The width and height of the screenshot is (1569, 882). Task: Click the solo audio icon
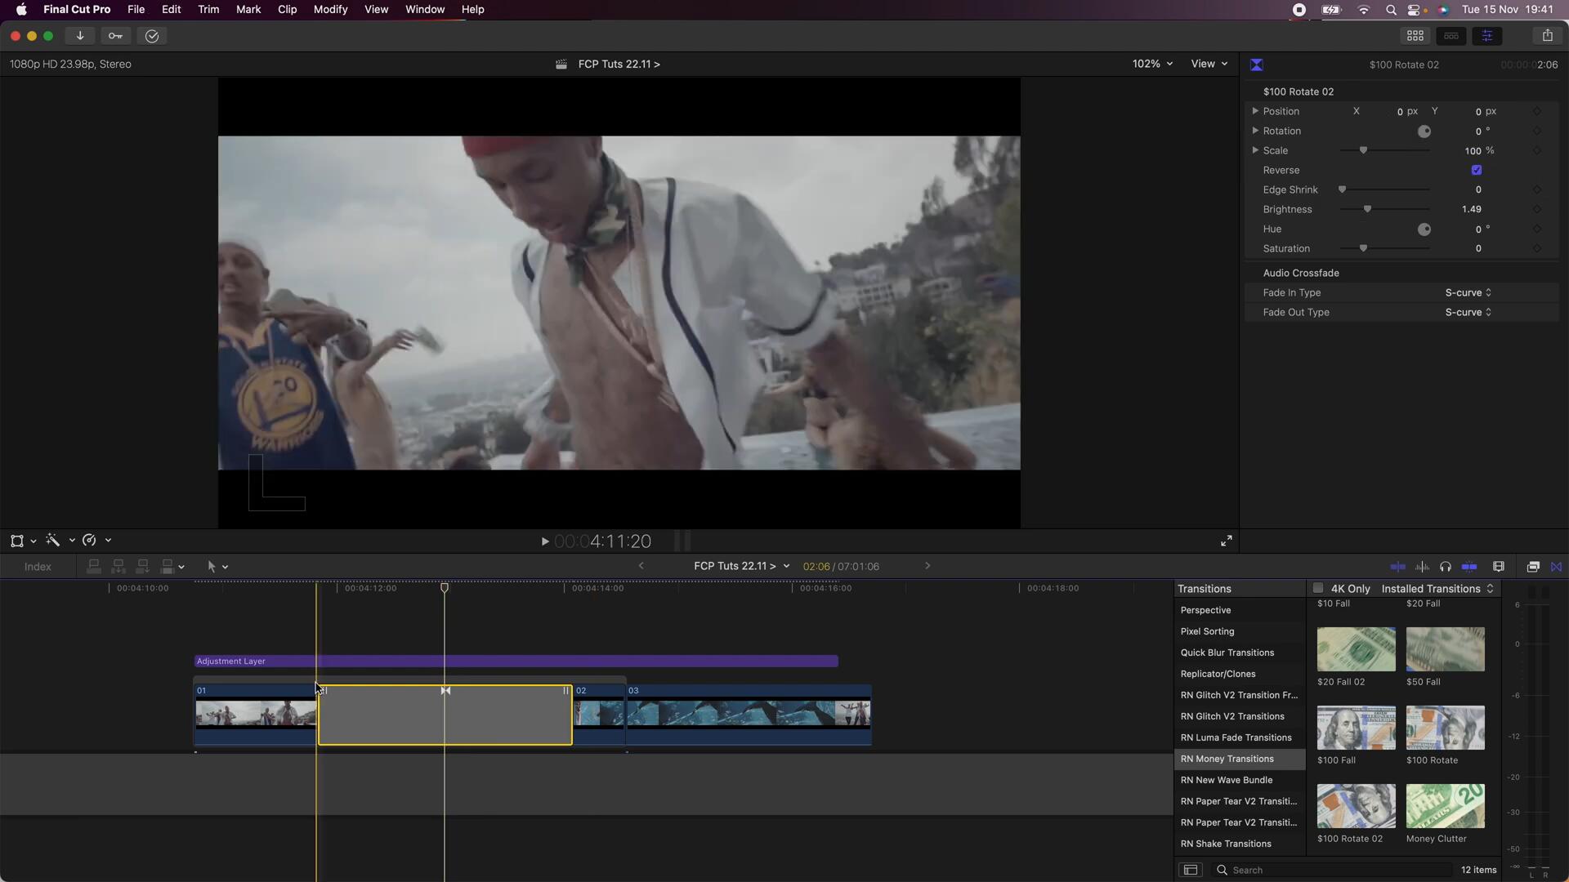click(x=1447, y=567)
